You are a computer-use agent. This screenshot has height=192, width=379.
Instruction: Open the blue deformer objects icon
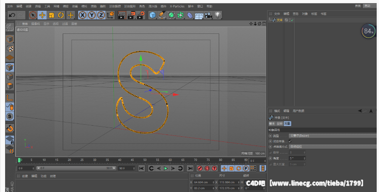190,16
